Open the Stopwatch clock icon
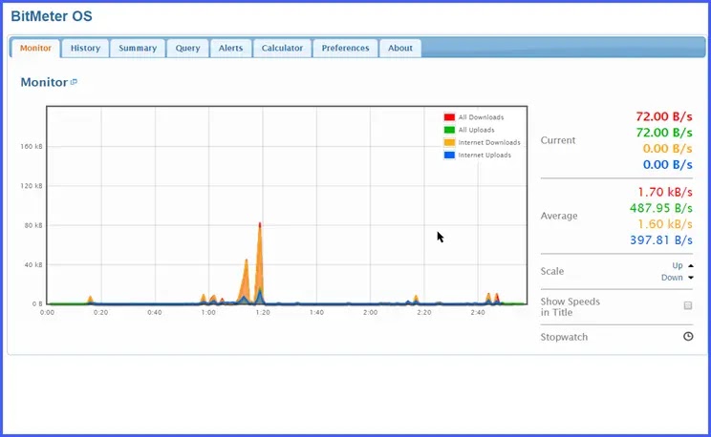711x437 pixels. (x=688, y=337)
